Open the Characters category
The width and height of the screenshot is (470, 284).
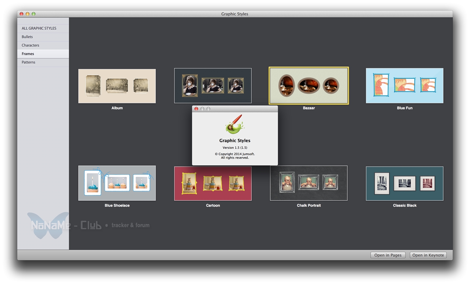point(30,45)
